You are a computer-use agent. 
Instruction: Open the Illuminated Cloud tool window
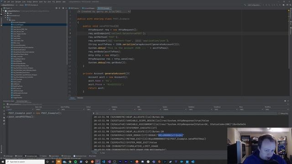coord(80,156)
